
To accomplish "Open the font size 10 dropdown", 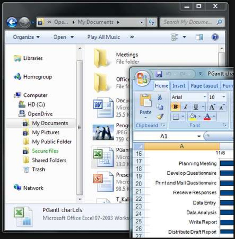I will (x=224, y=97).
